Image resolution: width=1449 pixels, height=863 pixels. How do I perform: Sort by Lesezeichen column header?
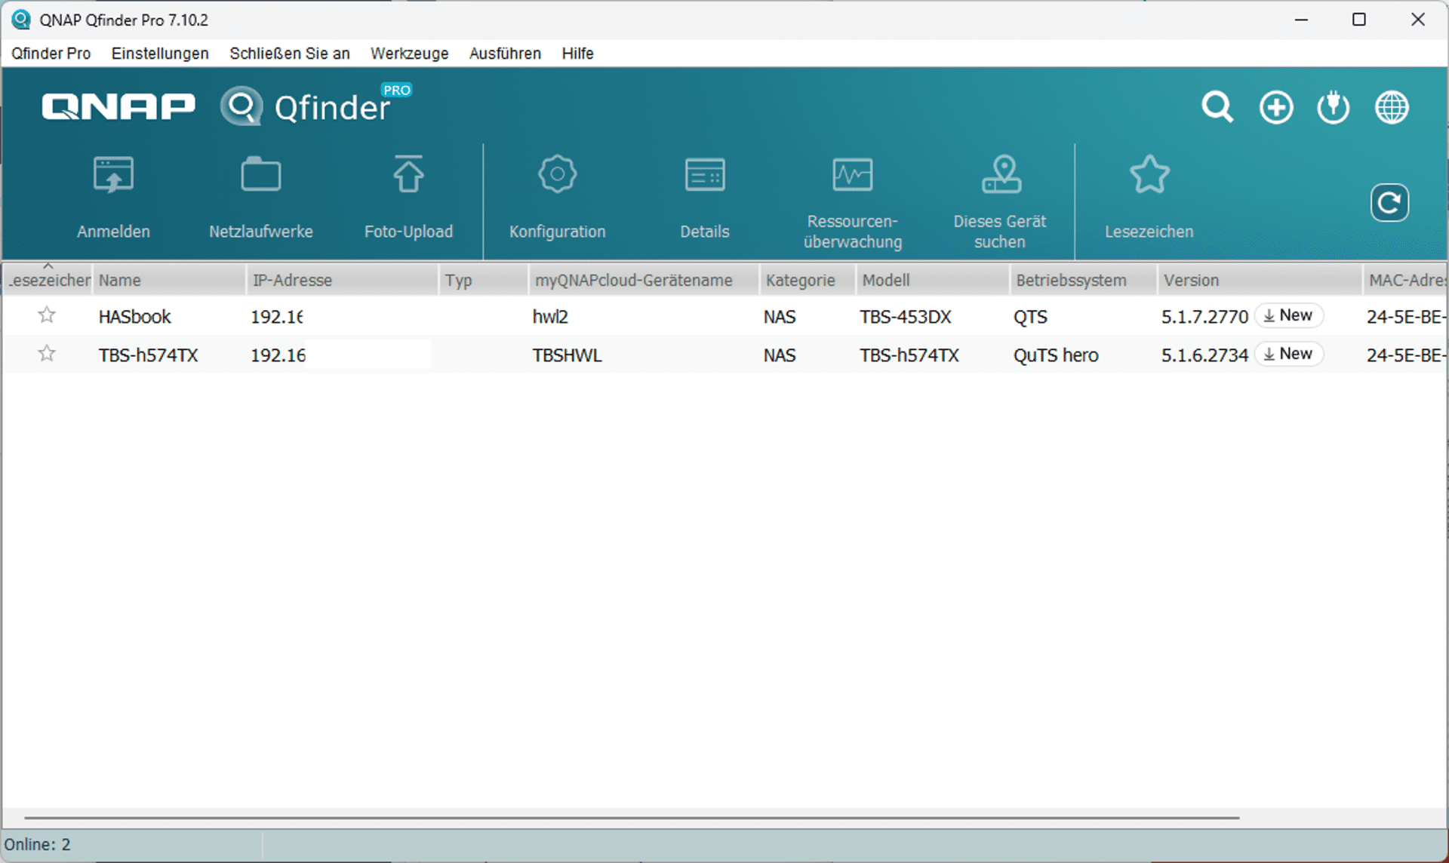(x=47, y=280)
